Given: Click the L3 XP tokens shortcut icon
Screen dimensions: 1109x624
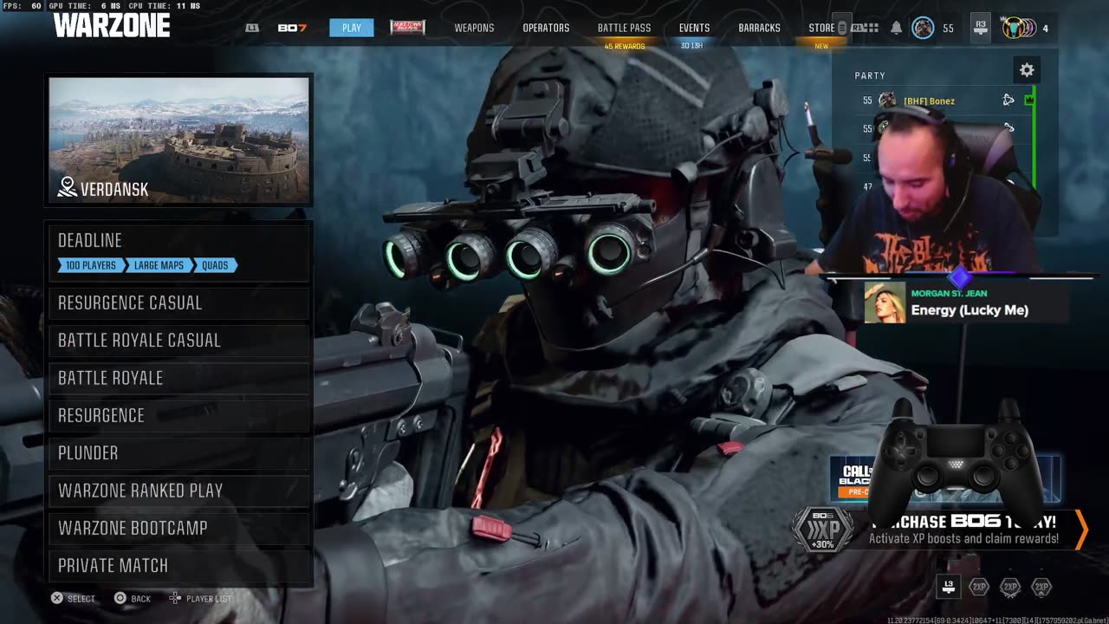Looking at the screenshot, I should coord(949,587).
